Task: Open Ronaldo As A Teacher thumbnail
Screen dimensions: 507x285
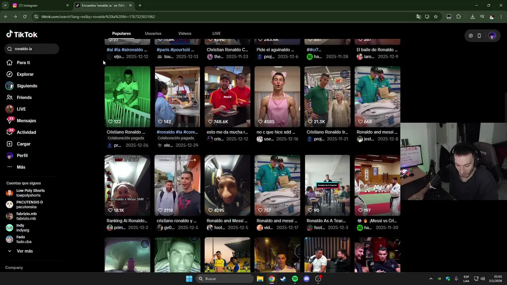Action: point(327,185)
